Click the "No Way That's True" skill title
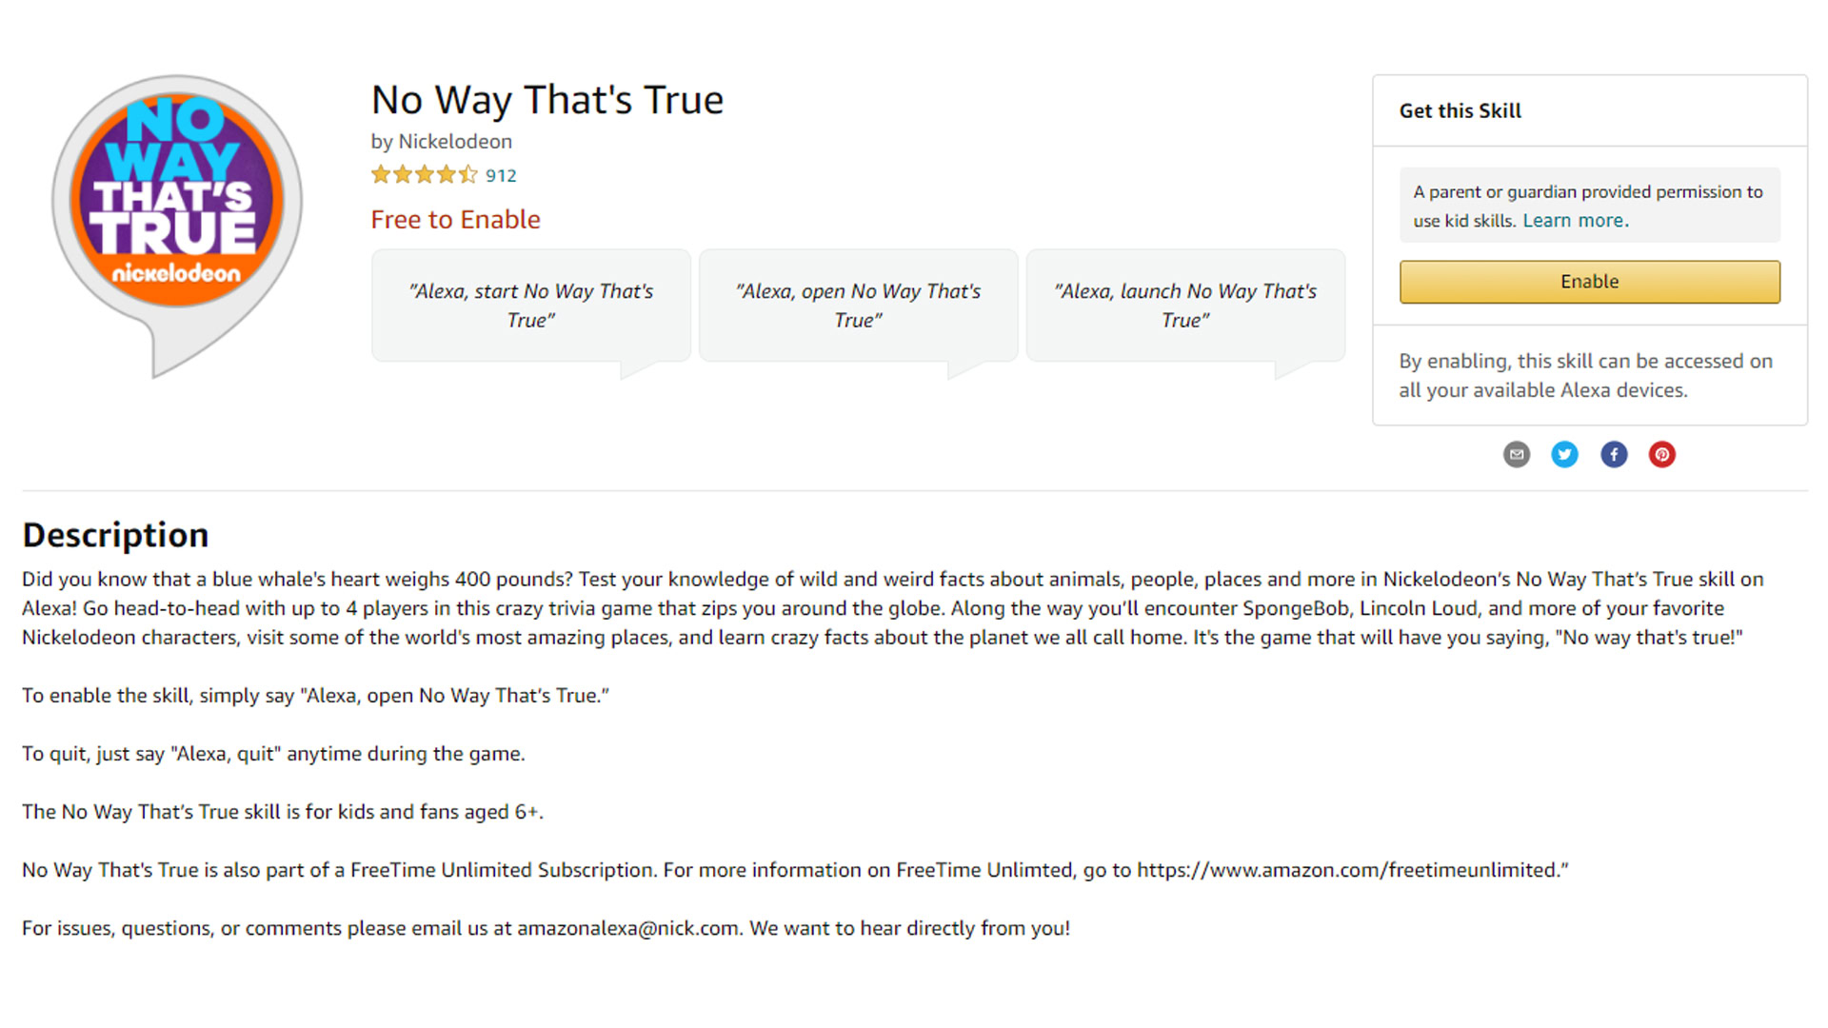The image size is (1828, 1028). (x=547, y=100)
